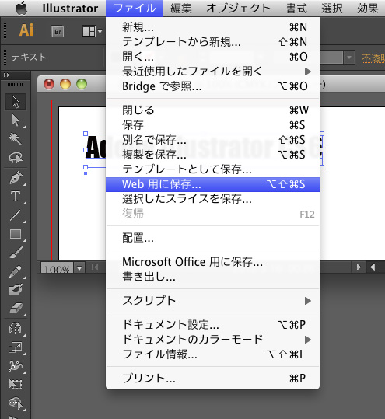Open the control bar dropdown arrow
385x419 pixels.
349,58
